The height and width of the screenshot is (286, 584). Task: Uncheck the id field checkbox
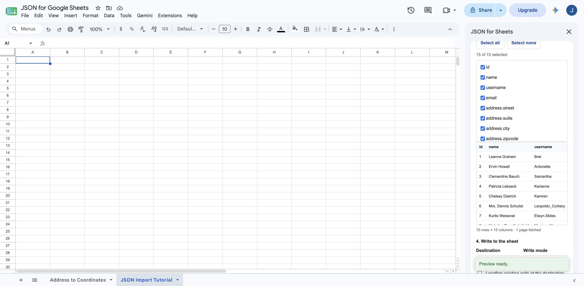483,67
